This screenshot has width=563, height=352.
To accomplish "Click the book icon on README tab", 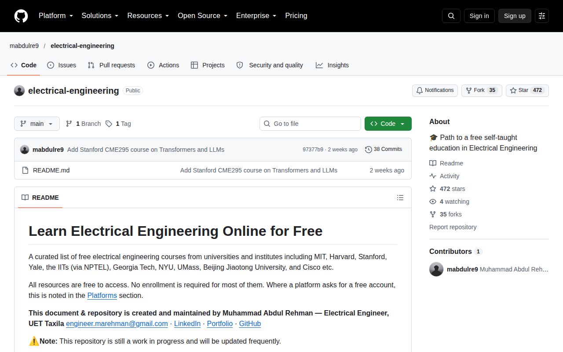I will [25, 198].
